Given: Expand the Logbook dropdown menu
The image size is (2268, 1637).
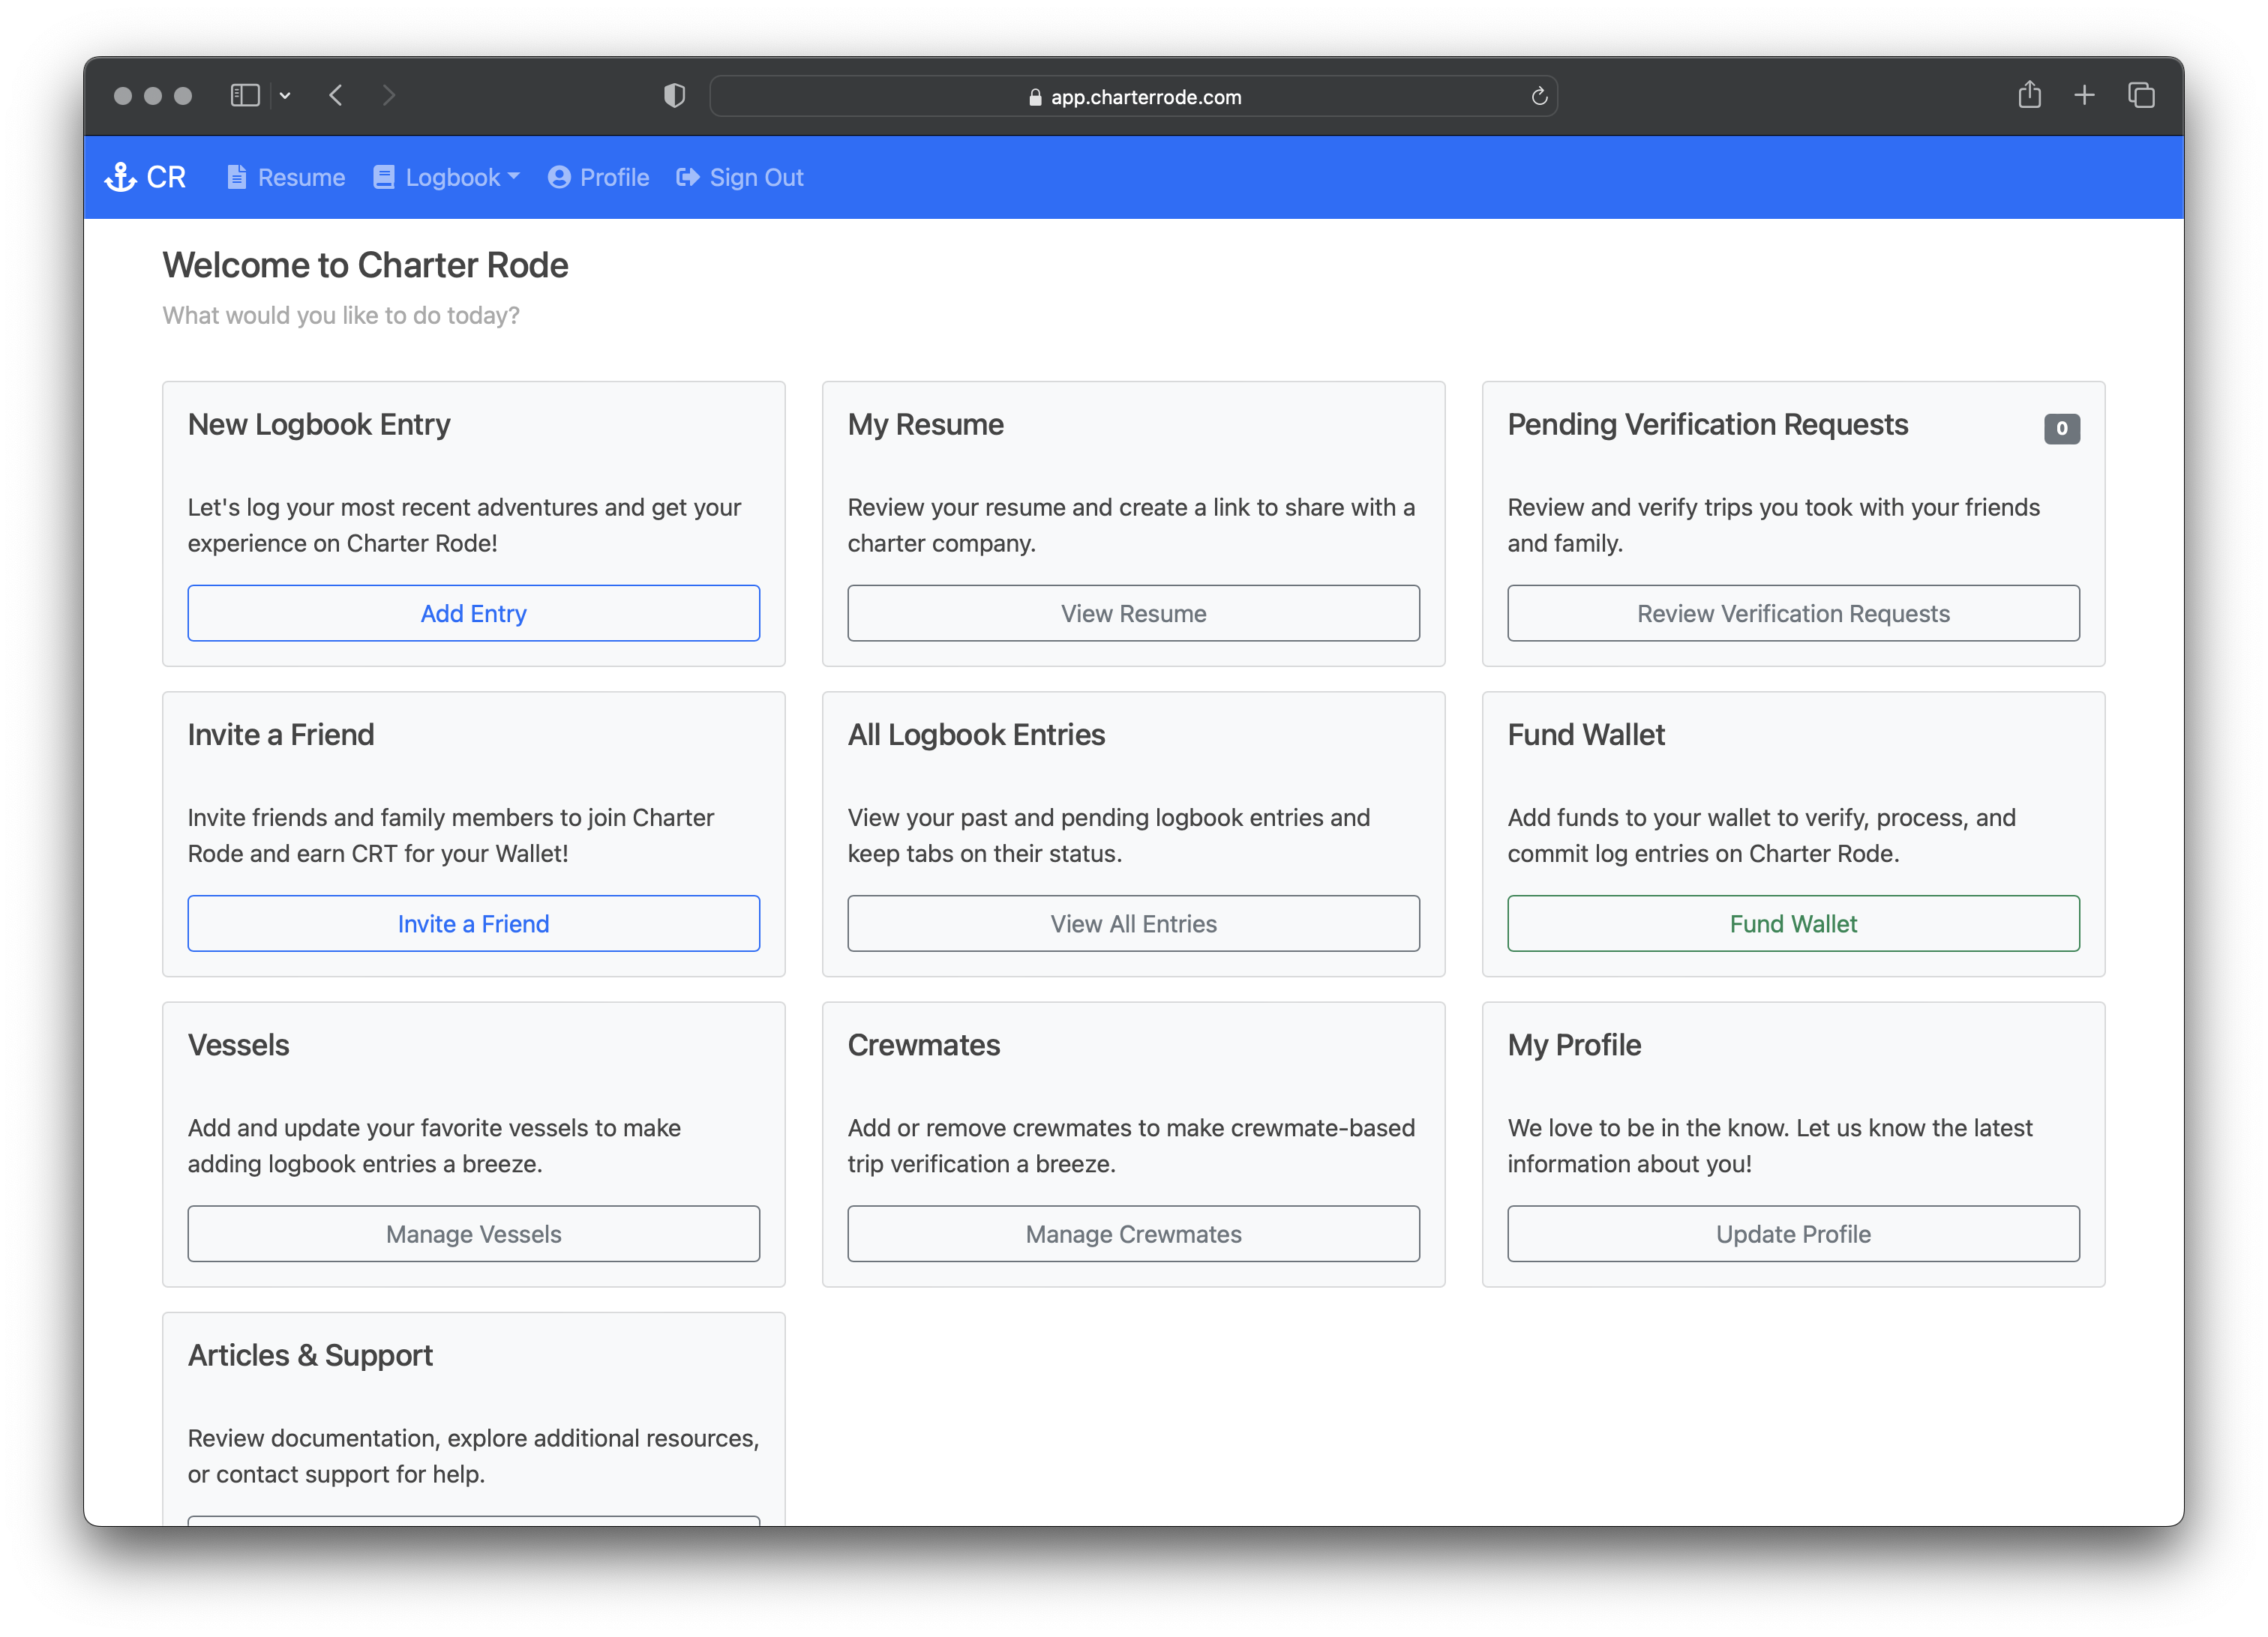Looking at the screenshot, I should click(446, 177).
